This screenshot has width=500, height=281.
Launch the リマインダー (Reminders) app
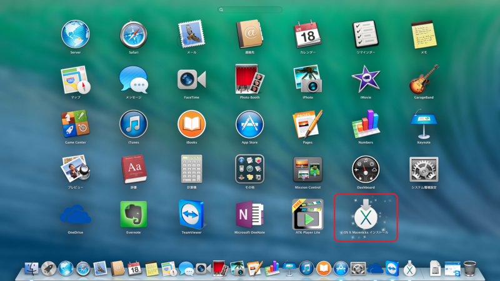tap(366, 34)
